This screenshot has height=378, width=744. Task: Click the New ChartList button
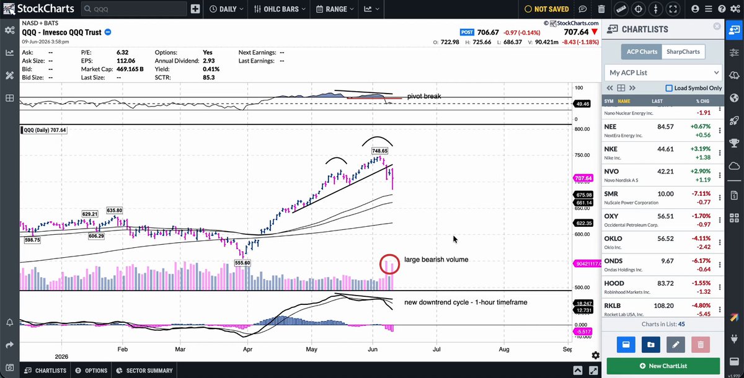(663, 366)
